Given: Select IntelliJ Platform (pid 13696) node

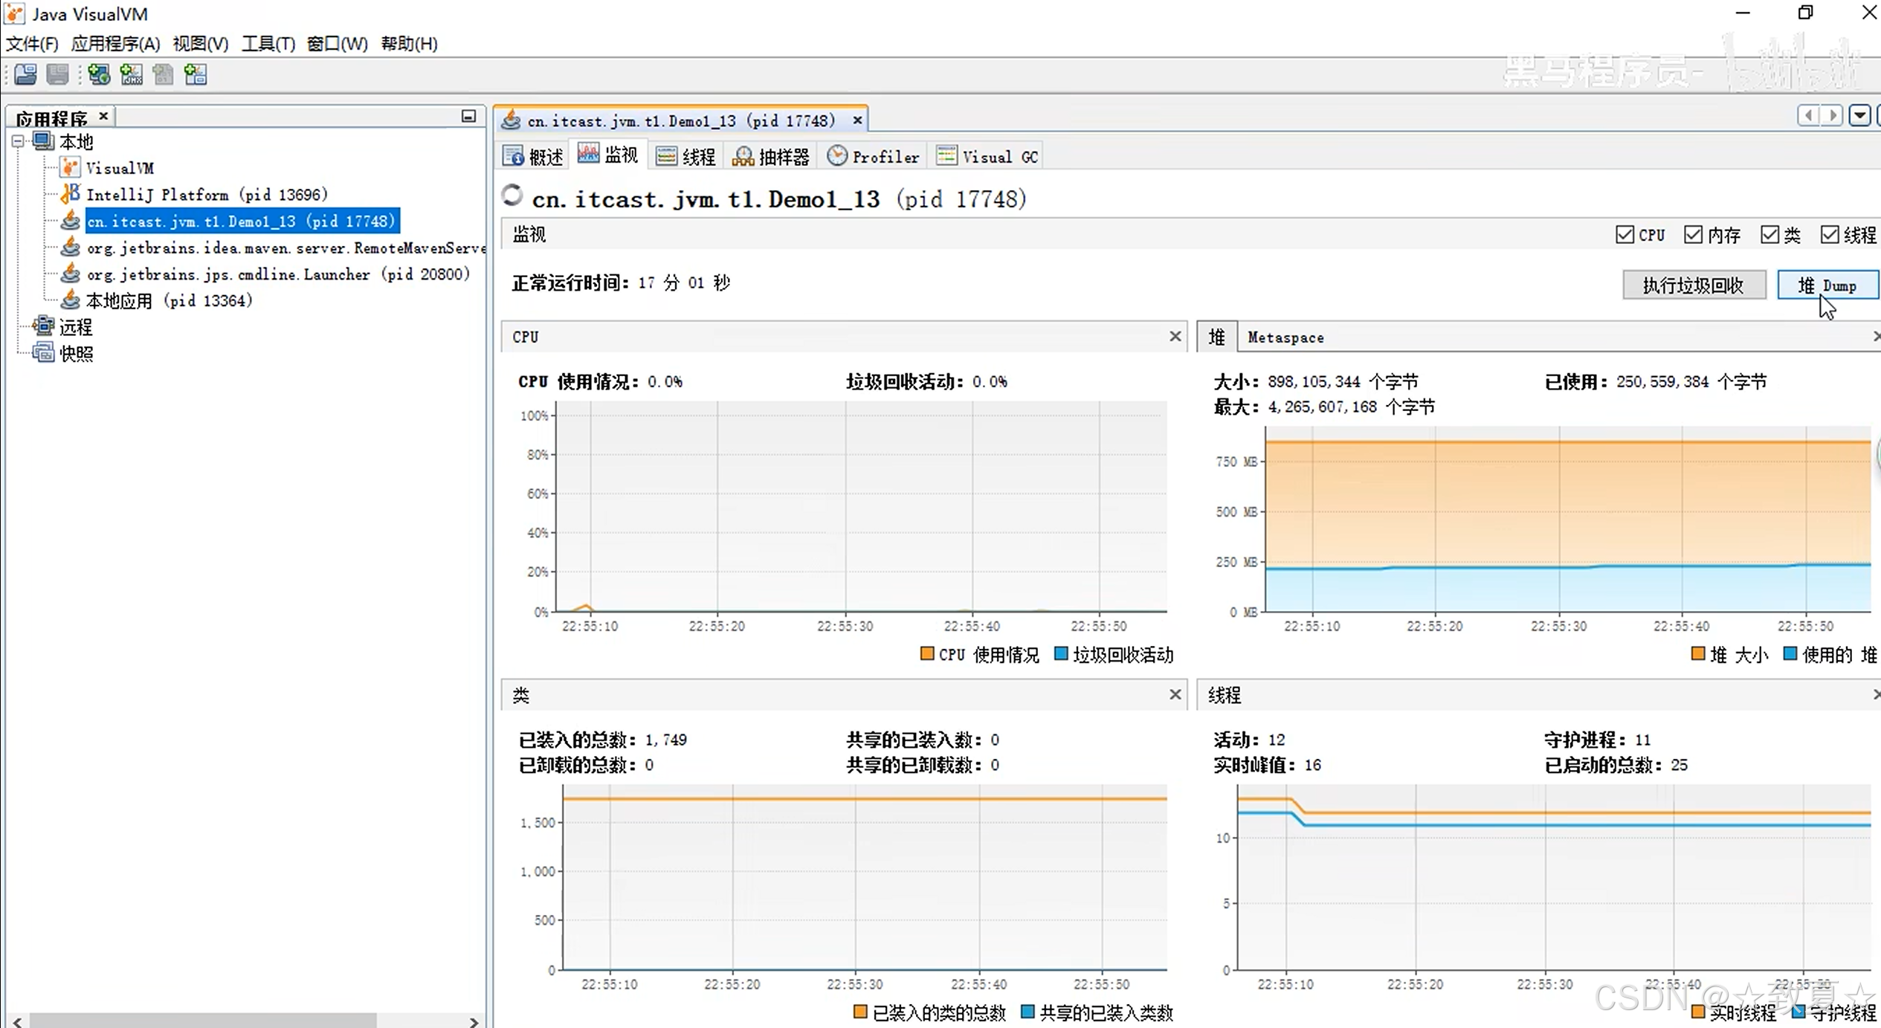Looking at the screenshot, I should pyautogui.click(x=206, y=195).
